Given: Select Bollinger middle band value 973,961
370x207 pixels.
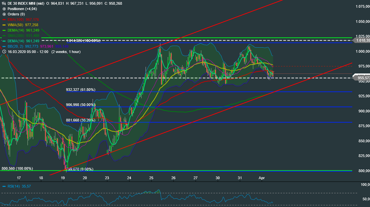Looking at the screenshot, I should pos(47,47).
